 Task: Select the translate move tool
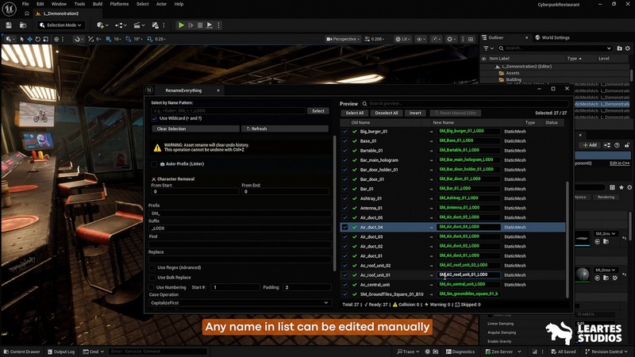point(31,39)
